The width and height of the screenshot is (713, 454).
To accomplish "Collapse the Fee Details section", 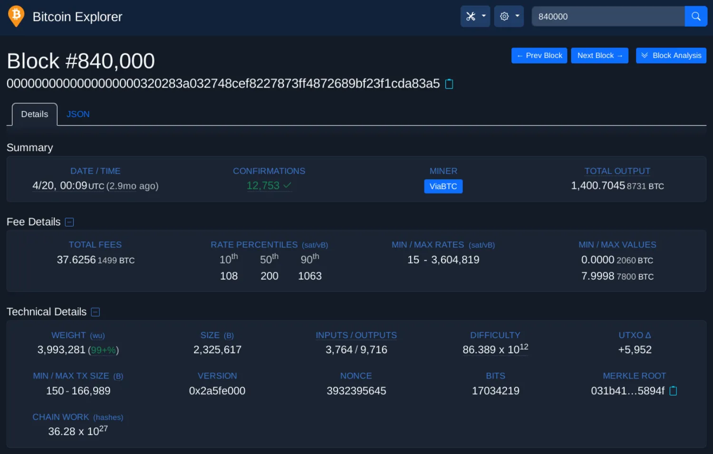I will coord(69,222).
